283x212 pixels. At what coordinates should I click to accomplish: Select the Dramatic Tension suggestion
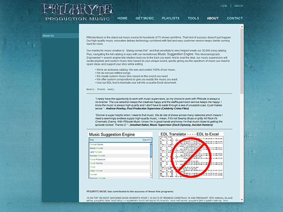click(x=97, y=156)
